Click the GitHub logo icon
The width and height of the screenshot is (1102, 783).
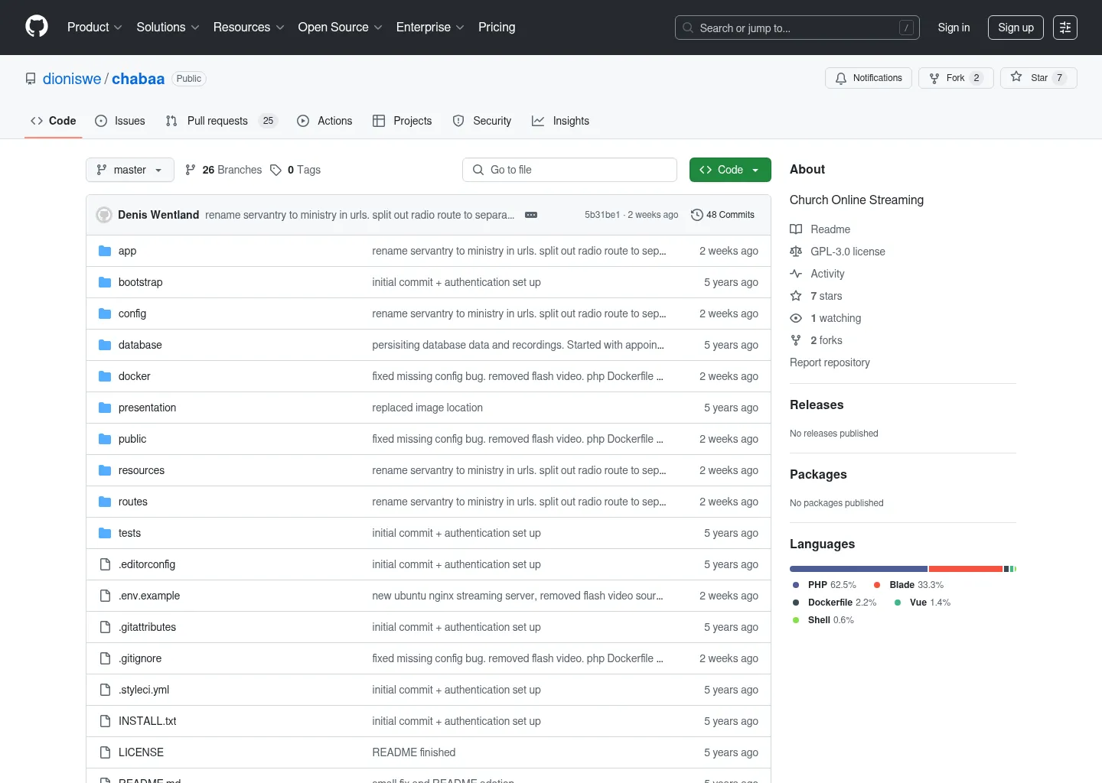37,27
